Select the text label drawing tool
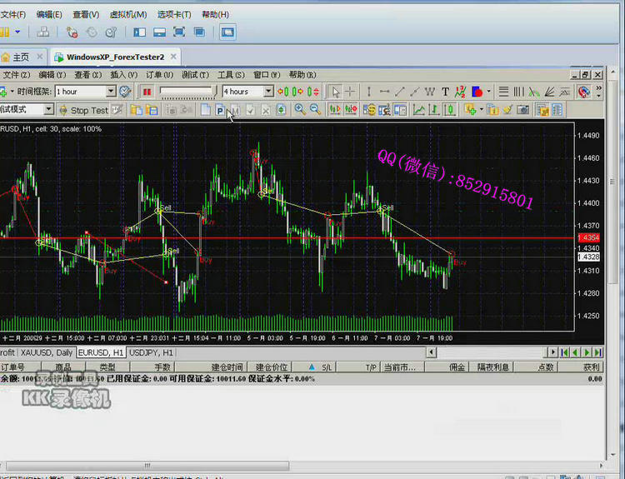The width and height of the screenshot is (625, 479). pos(446,92)
